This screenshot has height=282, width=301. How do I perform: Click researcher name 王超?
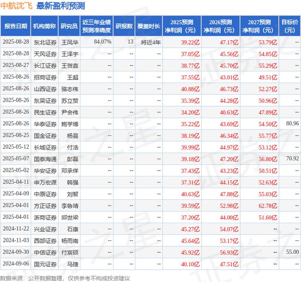73,77
